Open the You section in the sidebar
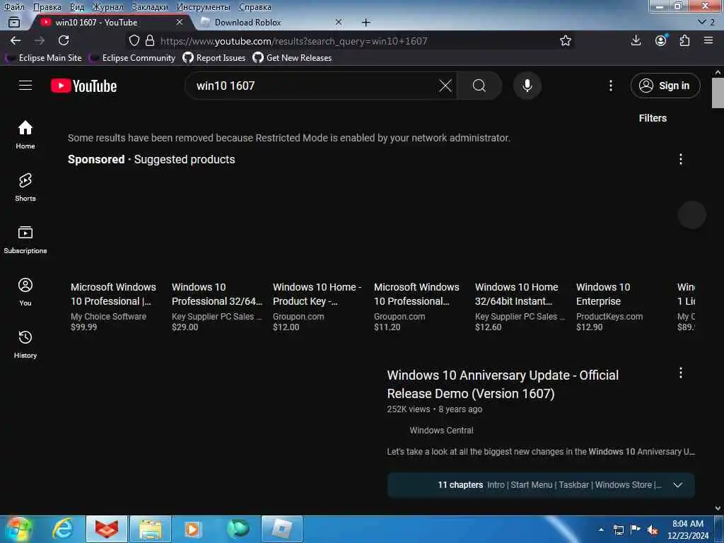The image size is (724, 543). [x=25, y=292]
